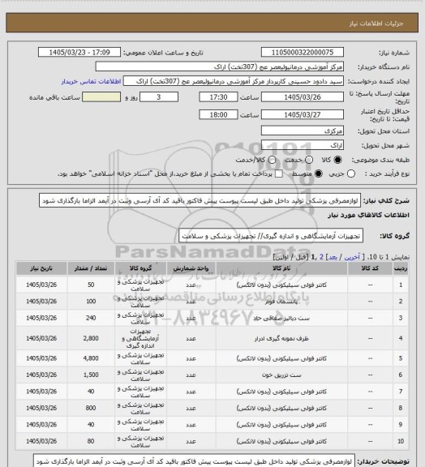Select the خدمت radio button
This screenshot has width=425, height=467.
309,160
